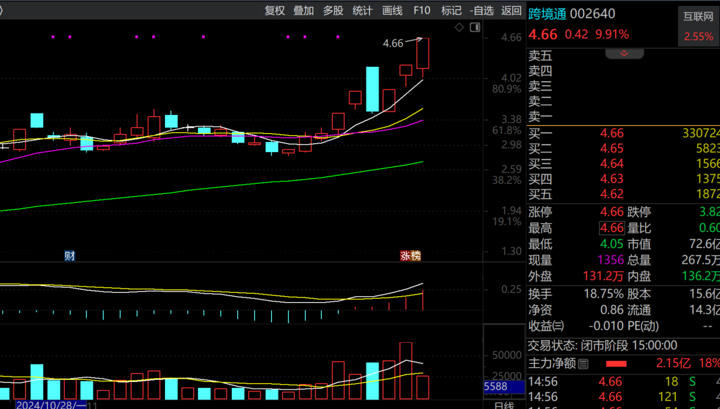Click the 0.25 indicator axis label

coord(511,289)
